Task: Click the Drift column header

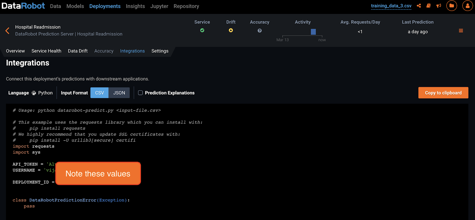Action: coord(231,22)
